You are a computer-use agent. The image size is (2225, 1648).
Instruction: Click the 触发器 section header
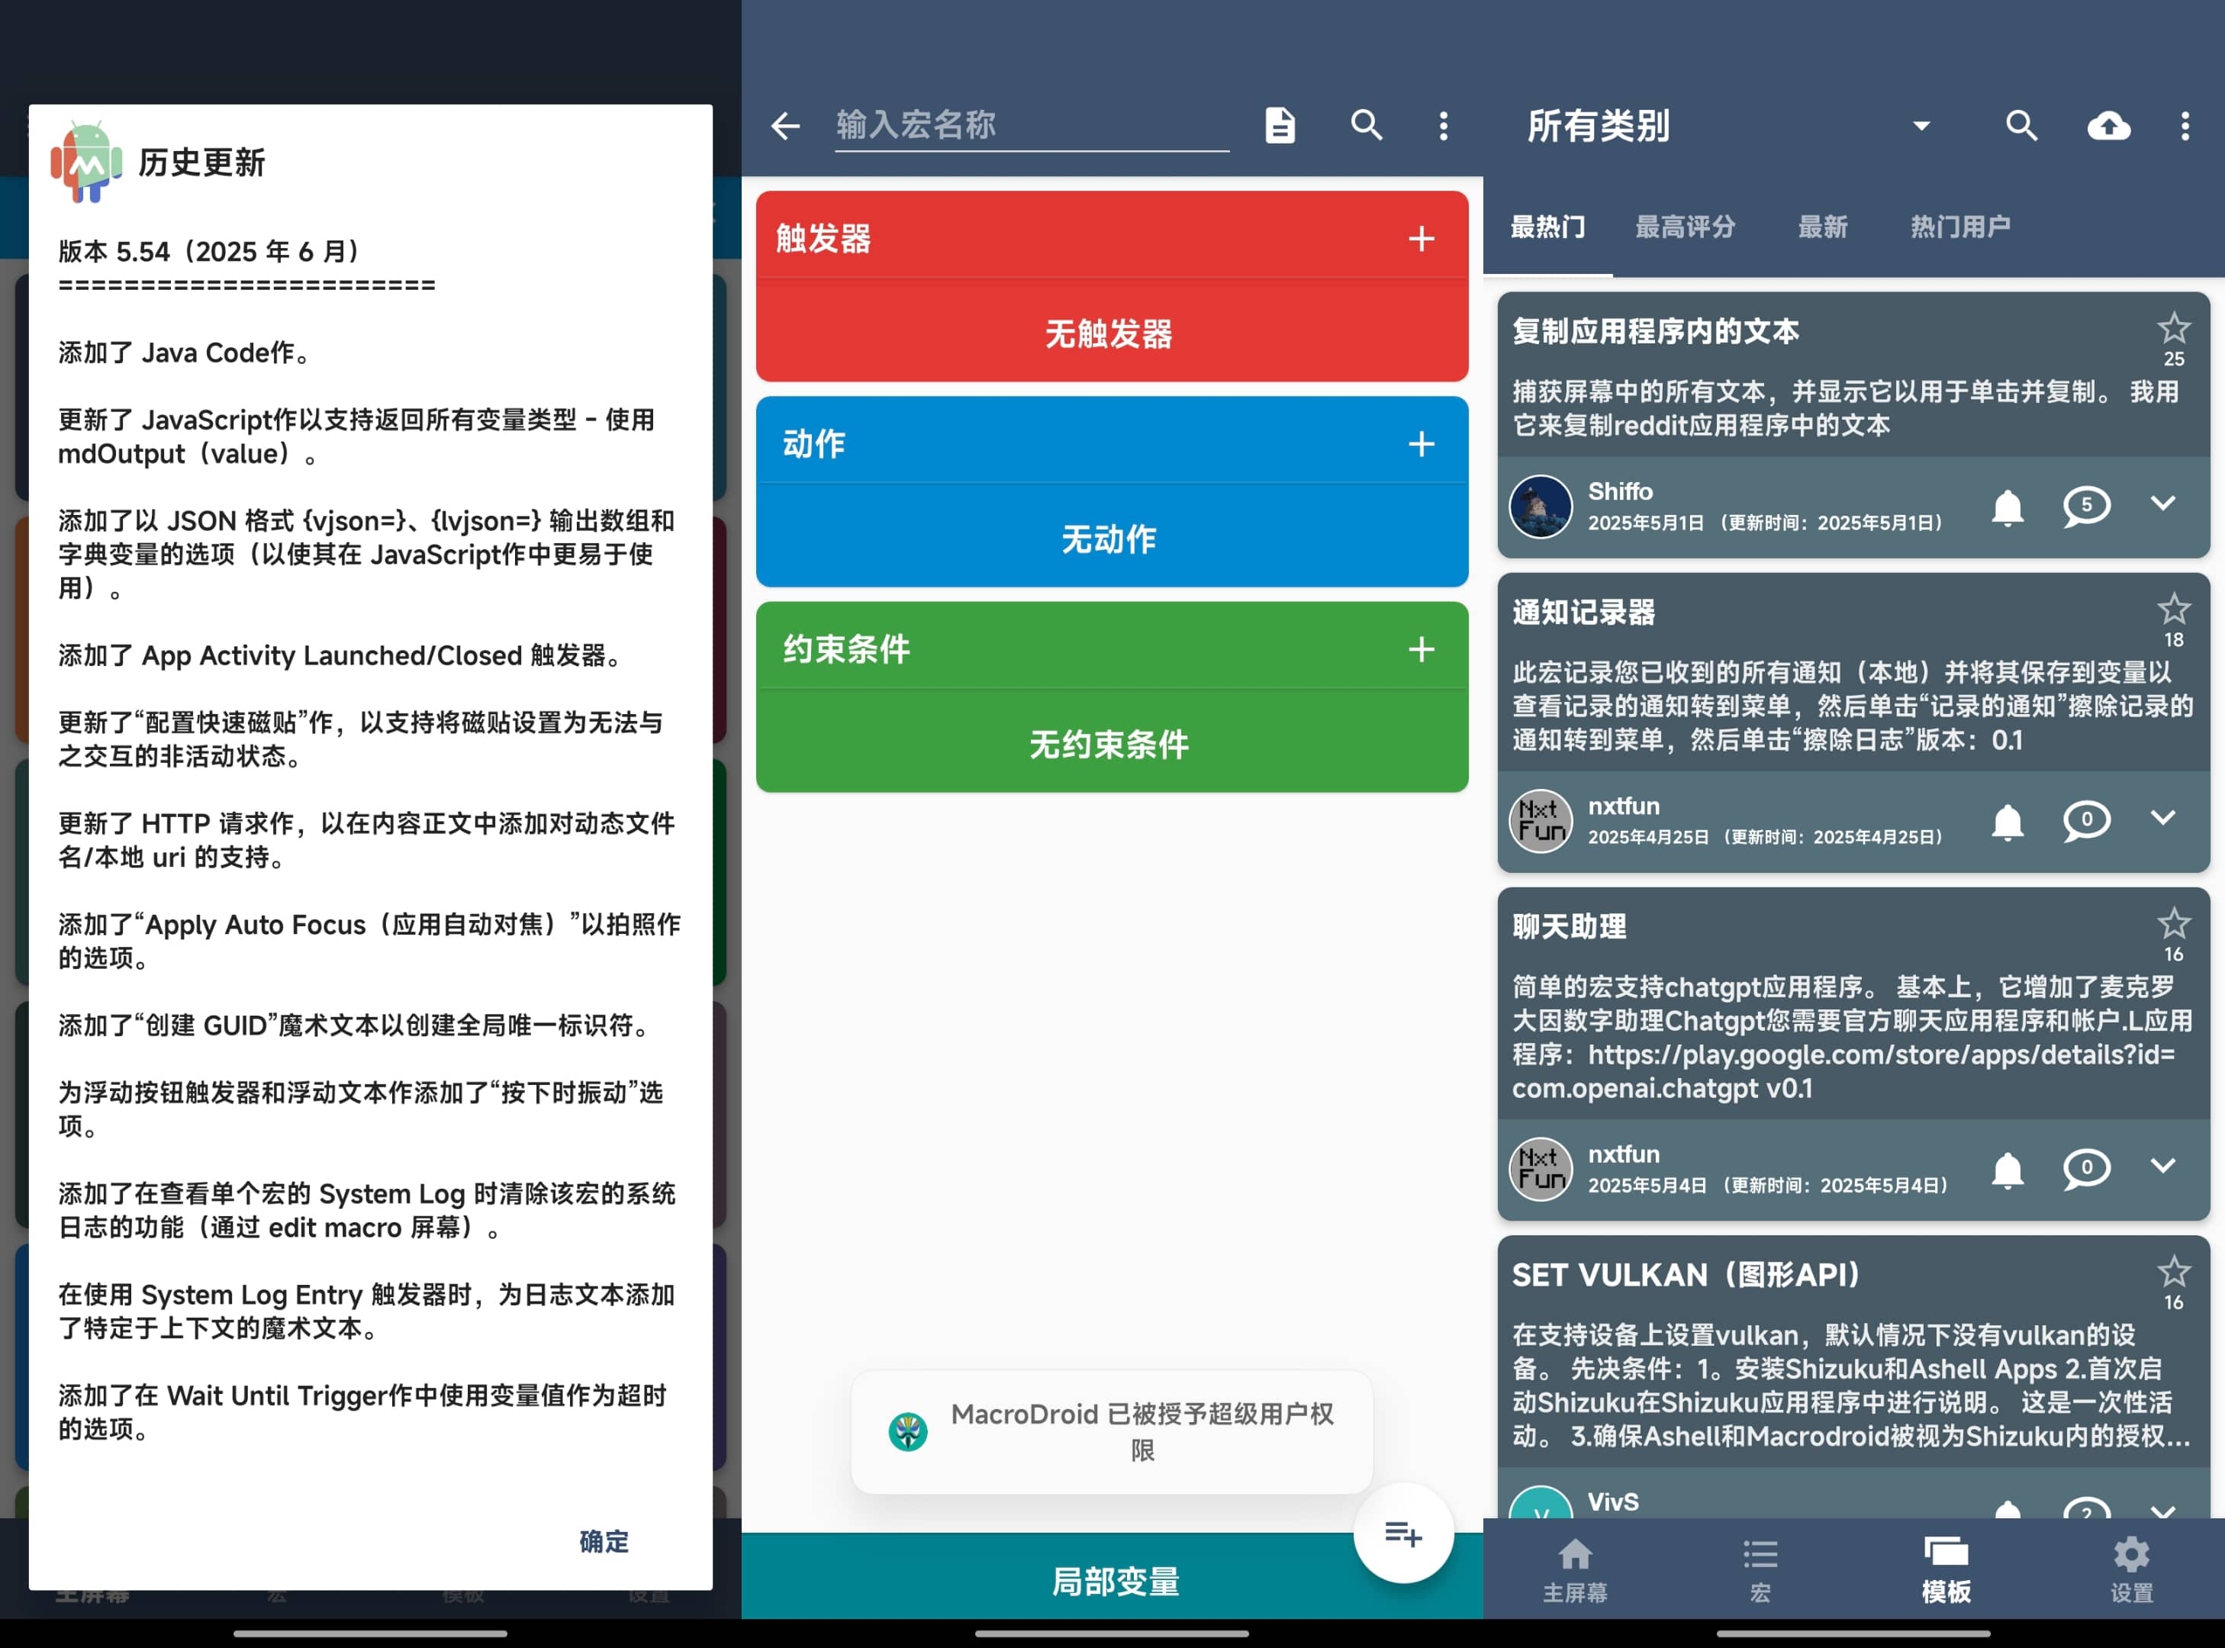click(x=1112, y=237)
